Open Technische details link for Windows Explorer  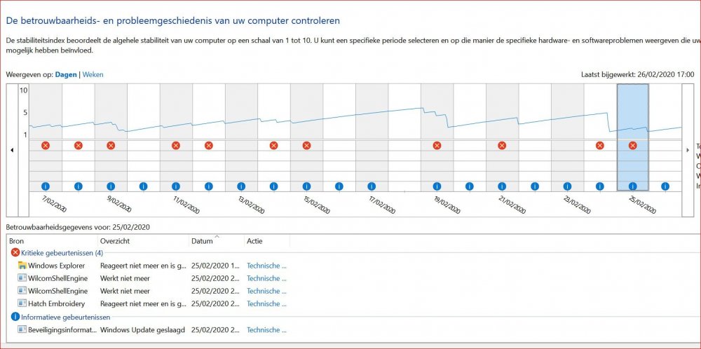(x=266, y=266)
